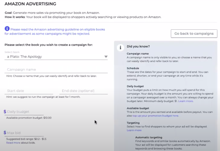Expand the Select book dropdown arrow

tap(106, 57)
